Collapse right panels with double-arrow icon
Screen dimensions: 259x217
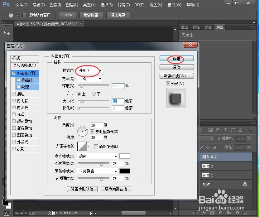click(254, 22)
